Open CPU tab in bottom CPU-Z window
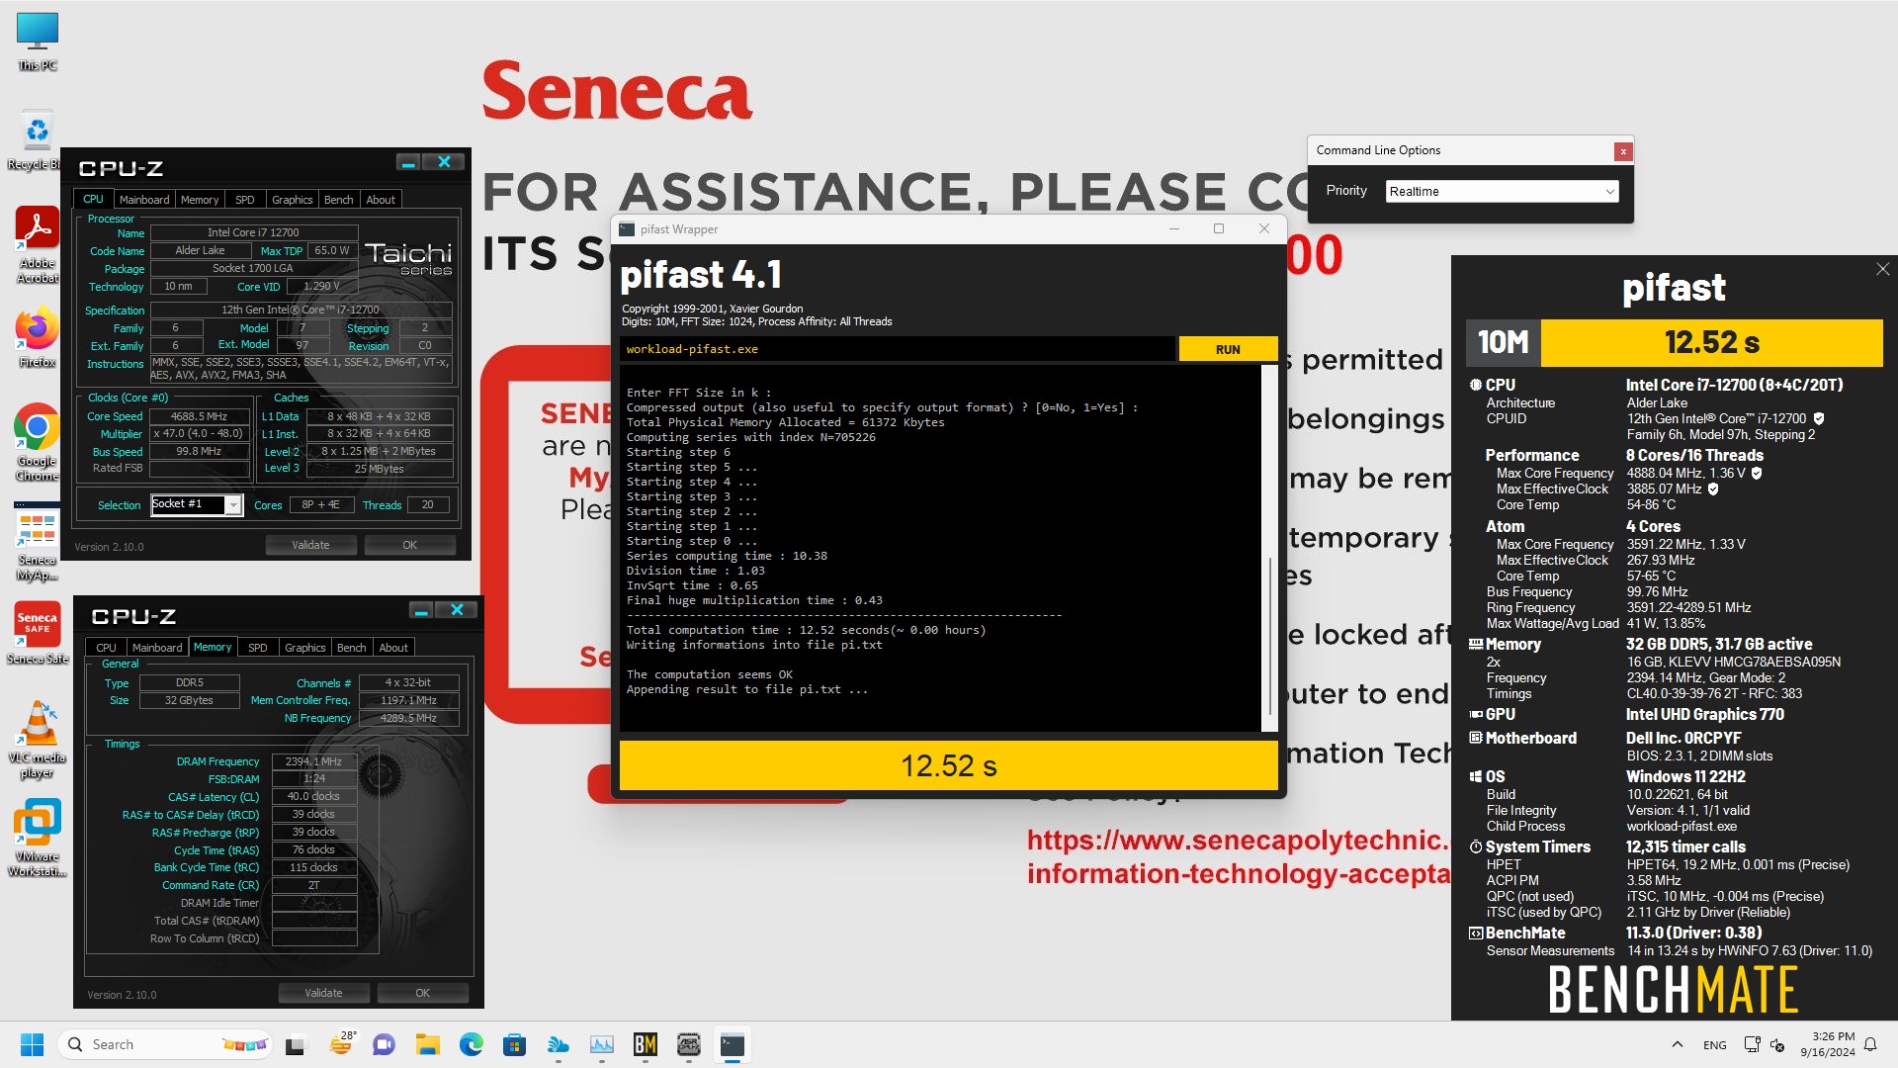This screenshot has width=1898, height=1068. tap(107, 648)
